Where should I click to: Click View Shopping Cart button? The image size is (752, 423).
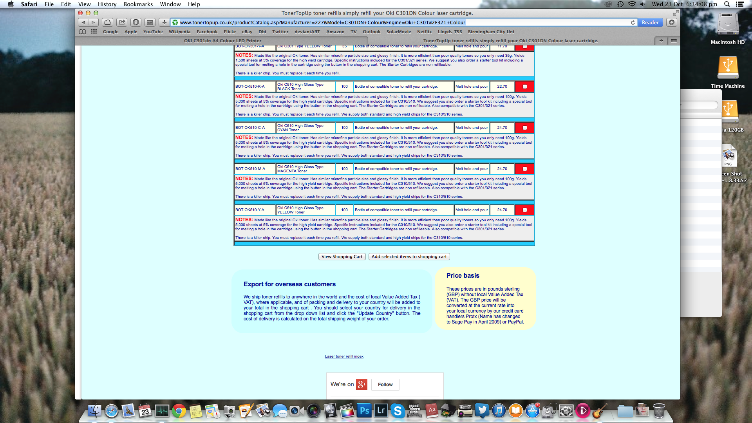tap(342, 257)
